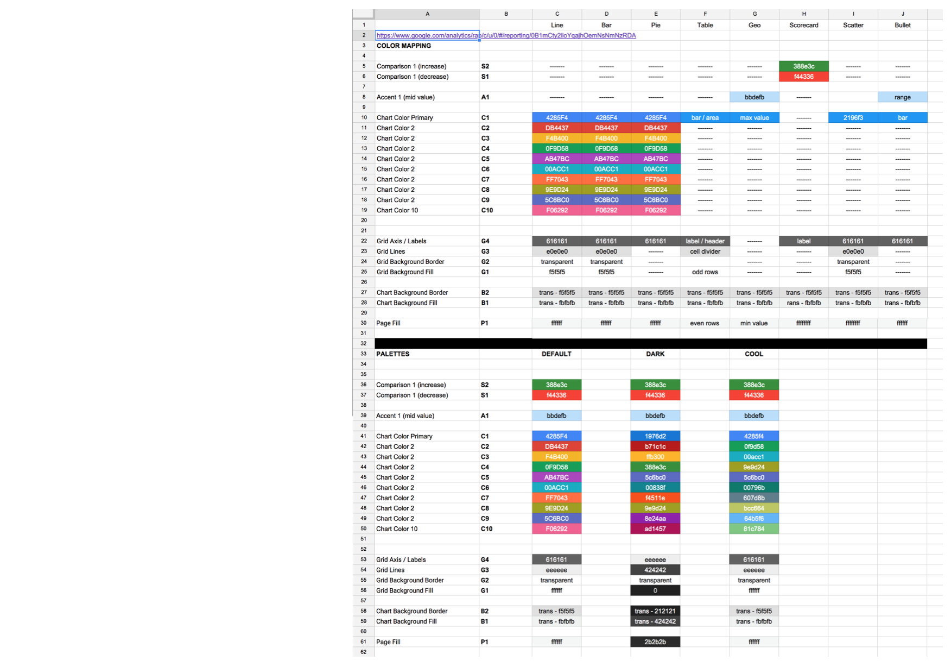Image resolution: width=951 pixels, height=667 pixels.
Task: Click 'Chart Background Border' label in row 27
Action: coord(412,293)
